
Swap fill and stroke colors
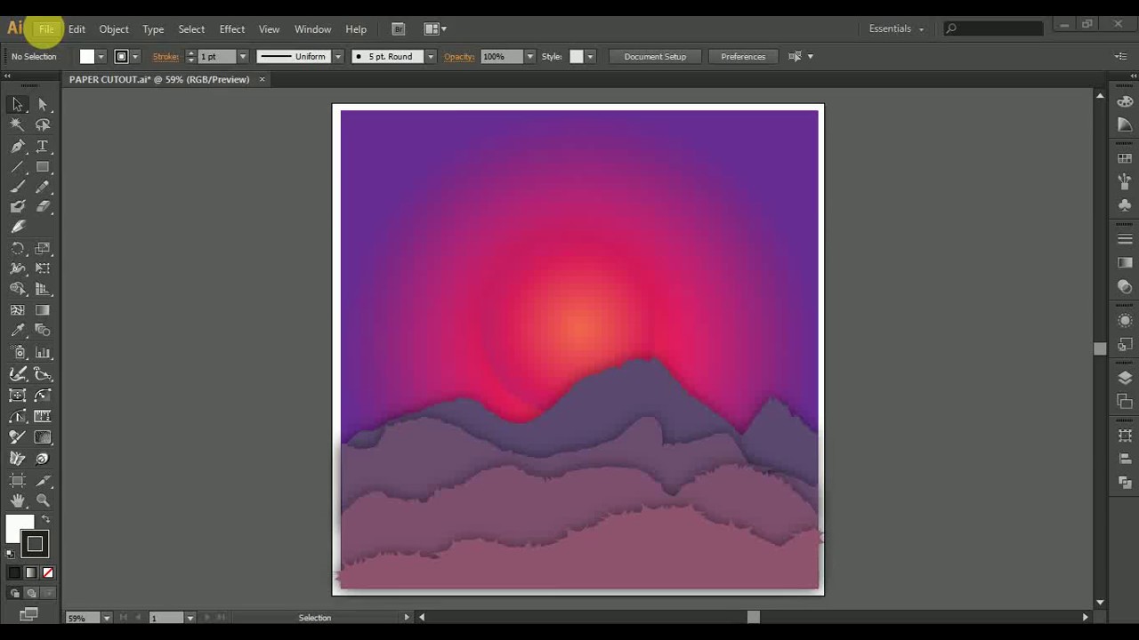pyautogui.click(x=46, y=519)
